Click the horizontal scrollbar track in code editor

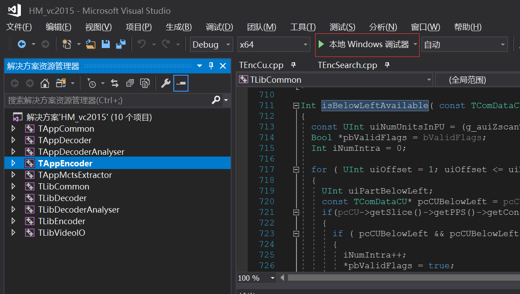404,278
